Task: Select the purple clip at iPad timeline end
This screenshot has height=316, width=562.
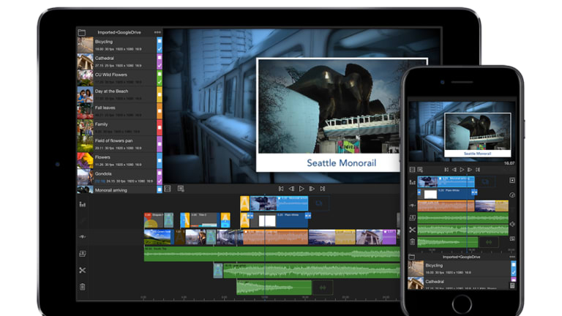Action: [x=389, y=237]
